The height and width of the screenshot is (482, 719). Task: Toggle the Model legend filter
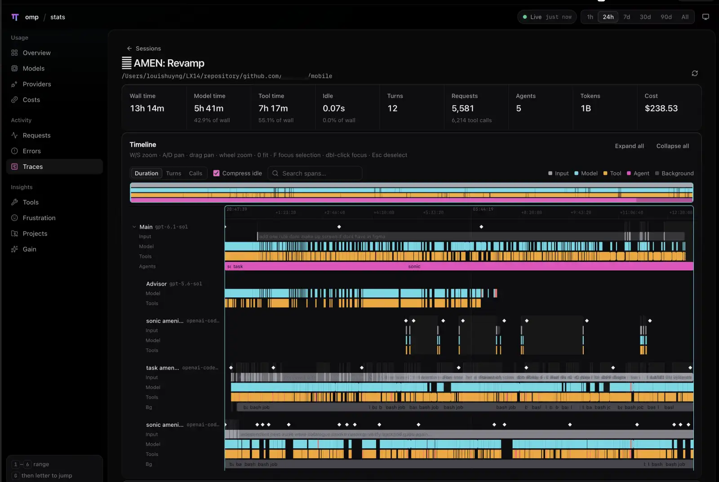[x=586, y=173]
